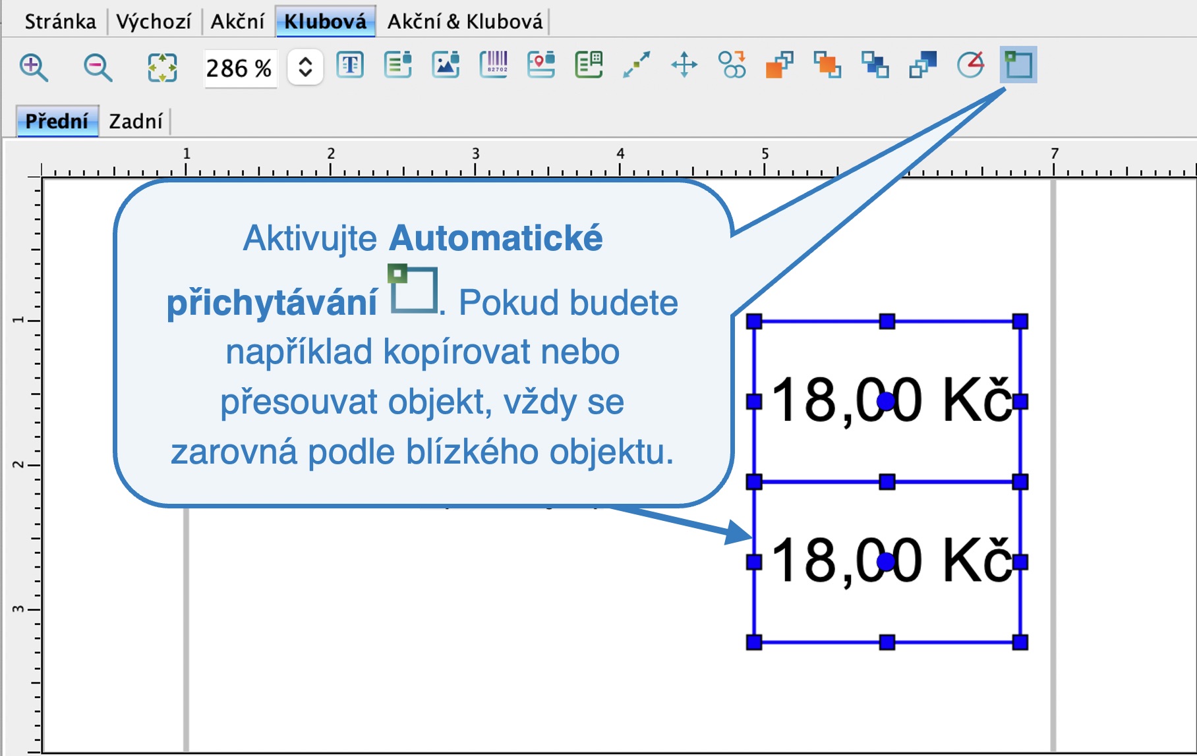Bring object forward with orange squares icon

pyautogui.click(x=779, y=65)
